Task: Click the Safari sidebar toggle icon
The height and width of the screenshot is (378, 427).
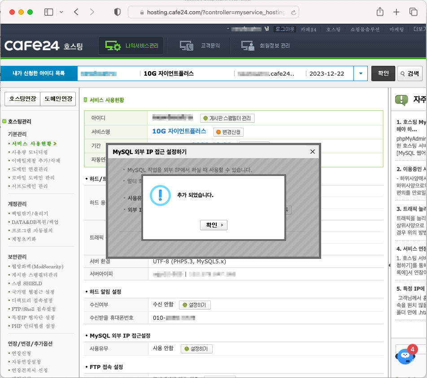Action: point(48,12)
